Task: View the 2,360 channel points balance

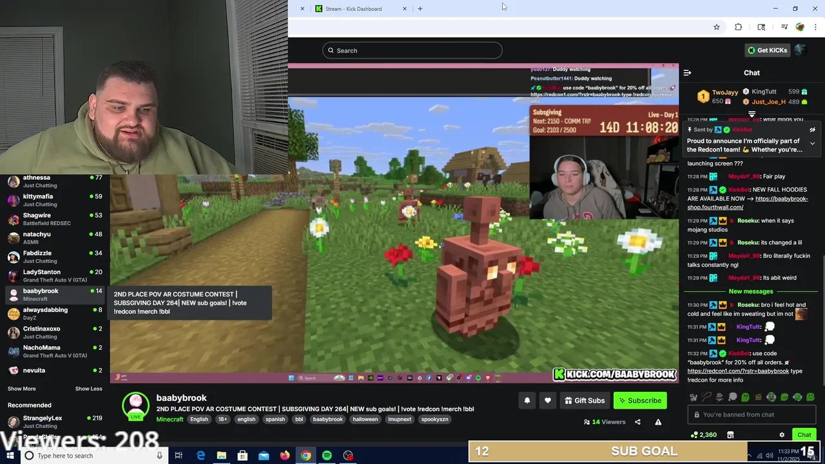Action: tap(703, 435)
